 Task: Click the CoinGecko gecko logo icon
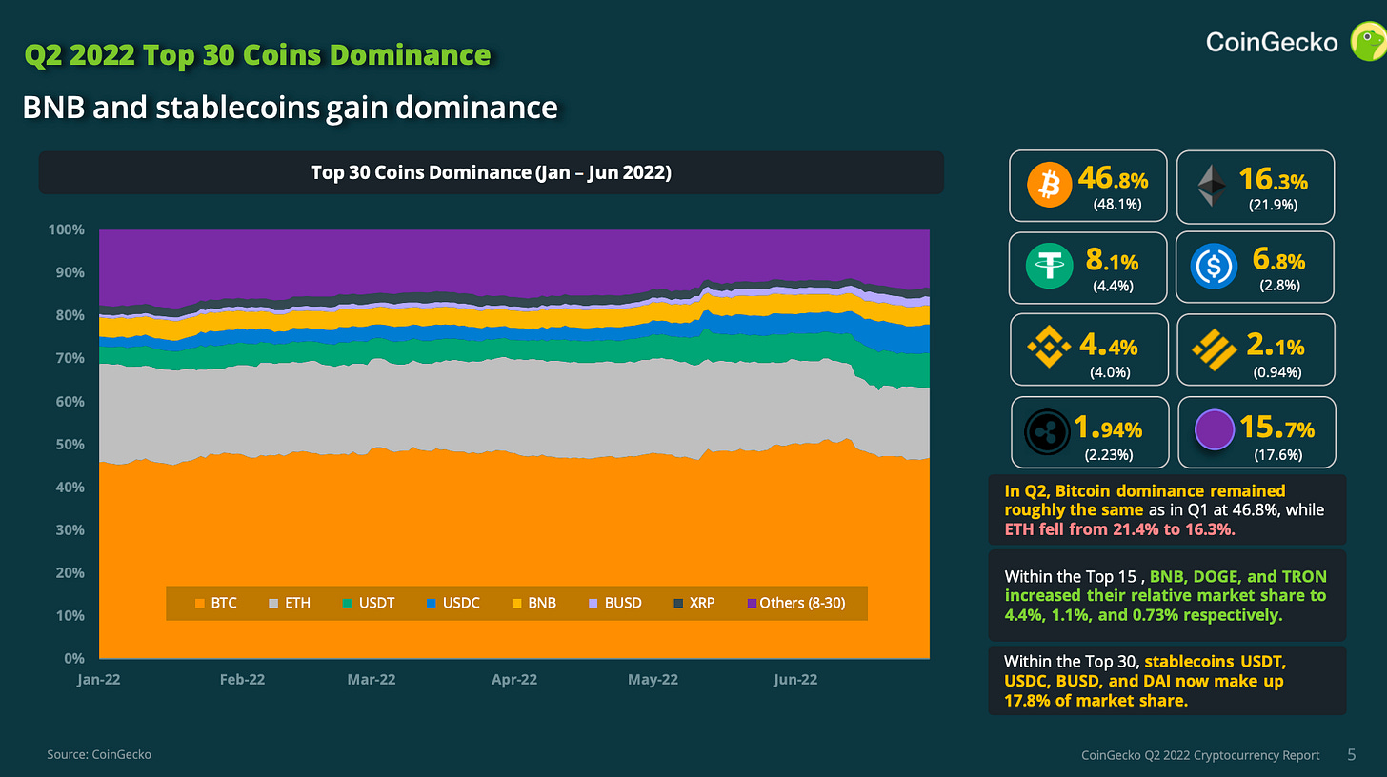point(1368,42)
